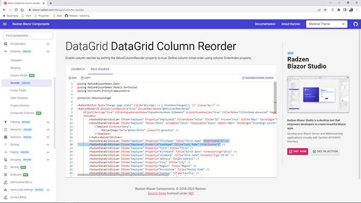Click the Find component search field
The width and height of the screenshot is (361, 203).
[28, 36]
